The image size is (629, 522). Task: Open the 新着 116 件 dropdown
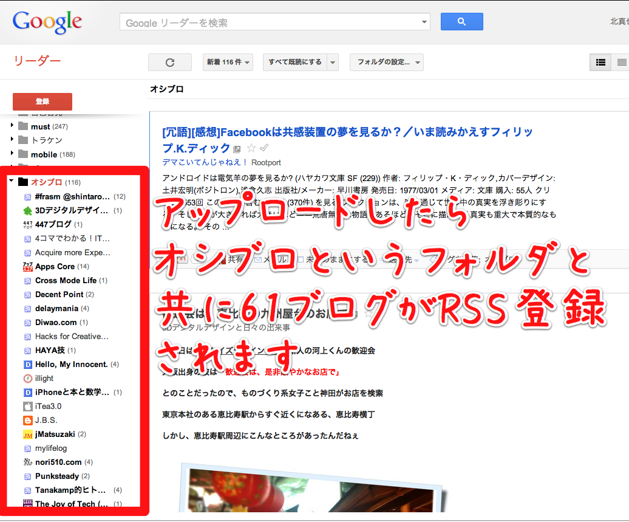point(228,62)
